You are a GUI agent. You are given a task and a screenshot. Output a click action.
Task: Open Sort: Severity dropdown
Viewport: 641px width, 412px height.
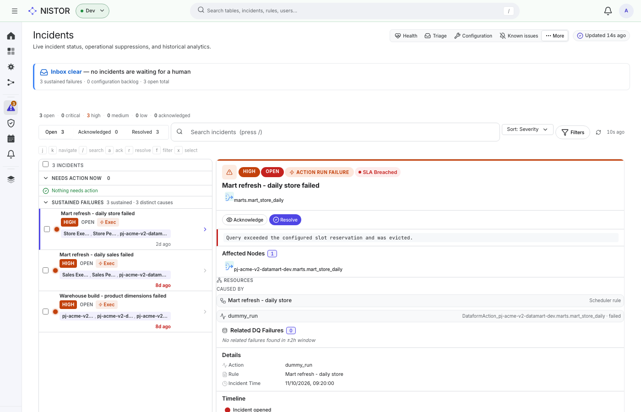527,130
